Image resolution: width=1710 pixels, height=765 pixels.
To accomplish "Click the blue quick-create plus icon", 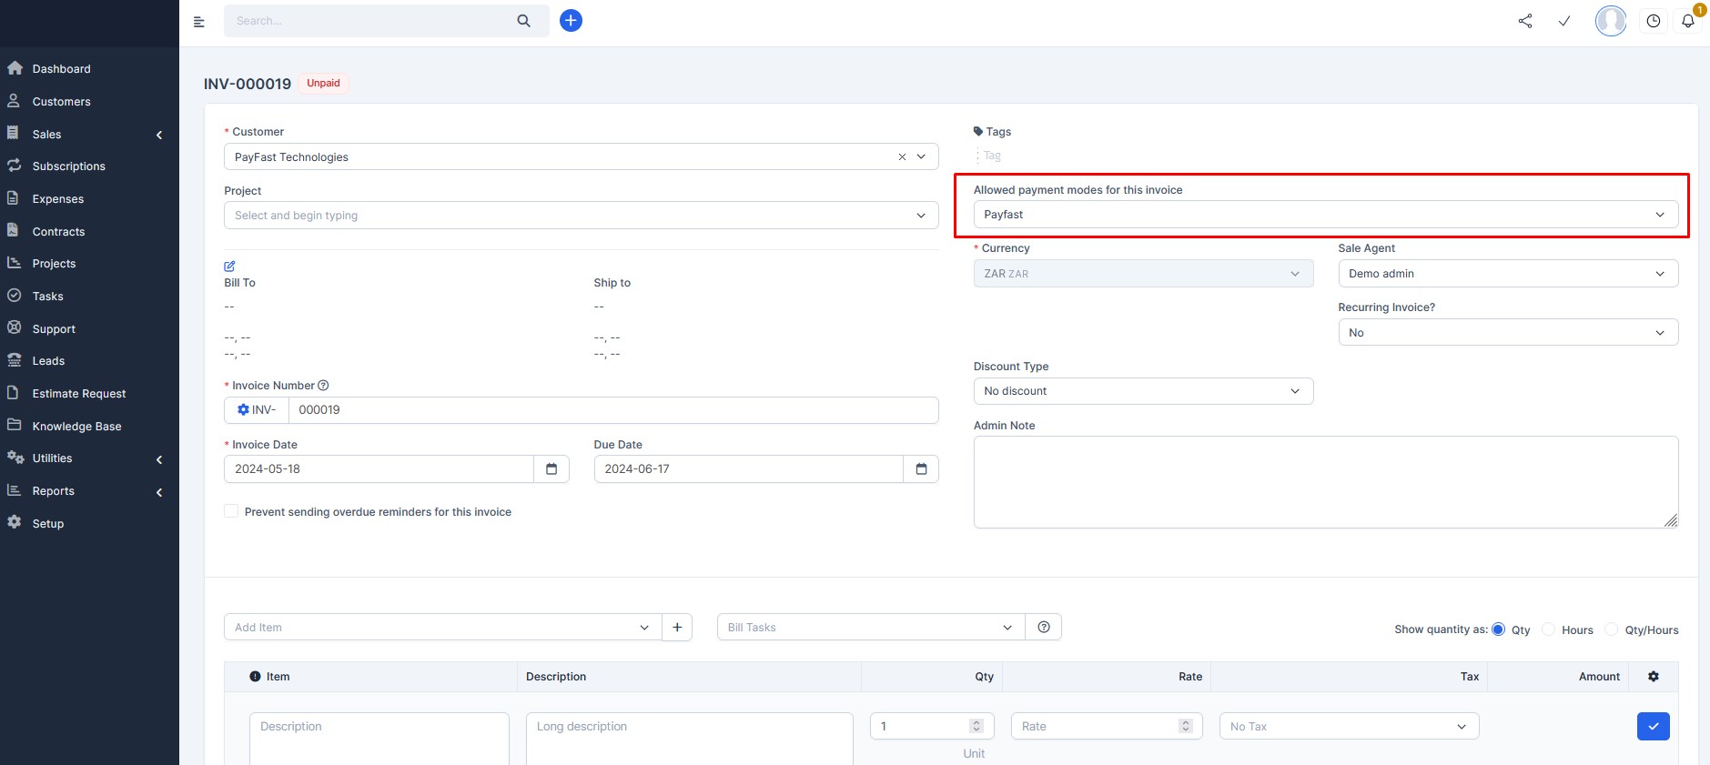I will (x=571, y=21).
